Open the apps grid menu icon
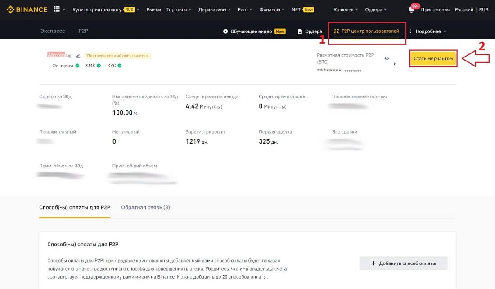The image size is (495, 289). click(57, 9)
